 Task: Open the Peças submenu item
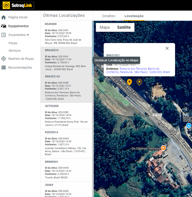(13, 43)
